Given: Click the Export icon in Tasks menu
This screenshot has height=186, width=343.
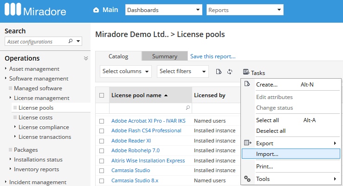Looking at the screenshot, I should click(x=247, y=143).
